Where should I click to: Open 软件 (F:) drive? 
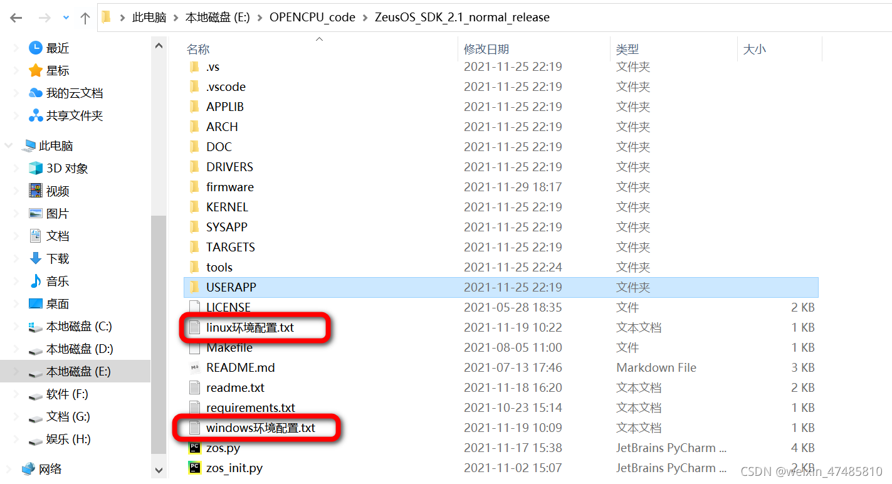pyautogui.click(x=67, y=394)
